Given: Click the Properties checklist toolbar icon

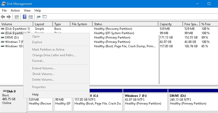Looking at the screenshot, I should point(45,17).
